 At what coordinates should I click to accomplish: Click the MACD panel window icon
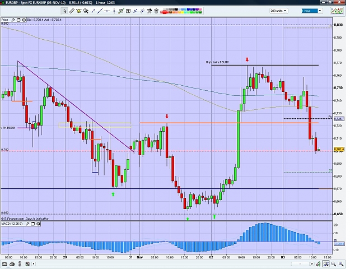pyautogui.click(x=33, y=224)
